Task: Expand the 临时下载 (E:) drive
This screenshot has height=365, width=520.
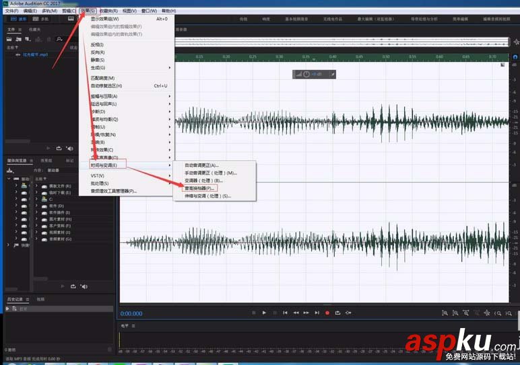Action: coord(36,193)
